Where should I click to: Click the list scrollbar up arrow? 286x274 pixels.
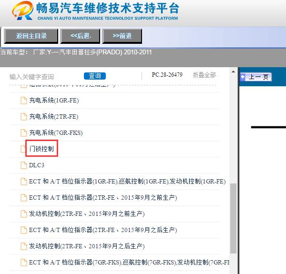(x=233, y=71)
